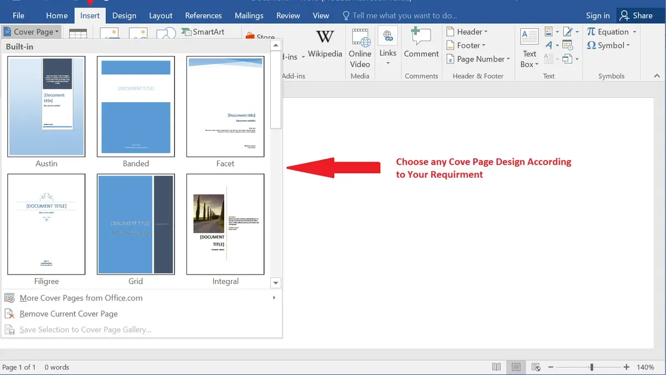This screenshot has height=375, width=666.
Task: Switch to Print Layout view
Action: tap(516, 367)
